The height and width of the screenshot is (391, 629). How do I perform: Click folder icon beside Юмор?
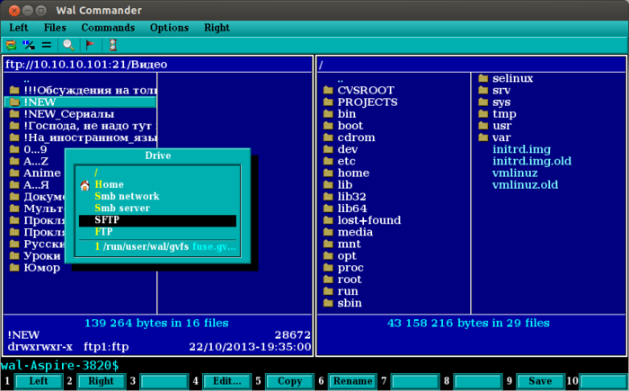(x=14, y=267)
